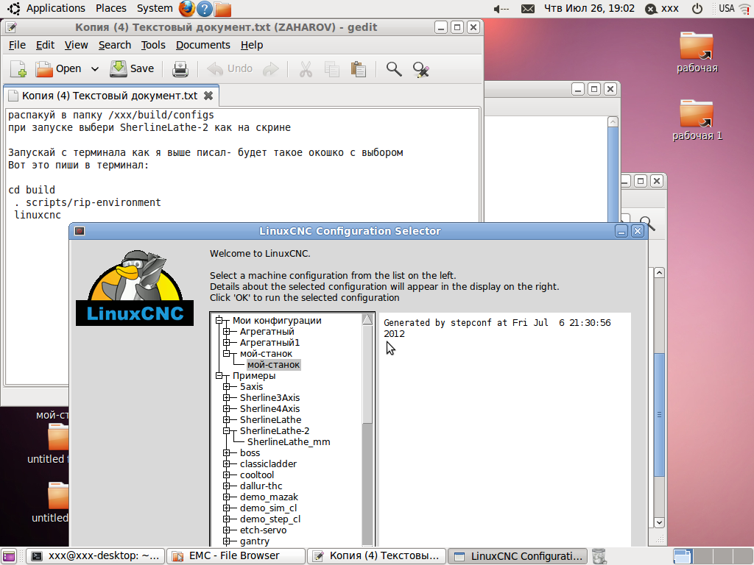
Task: Collapse the SherlineLathe-2 node
Action: (227, 431)
